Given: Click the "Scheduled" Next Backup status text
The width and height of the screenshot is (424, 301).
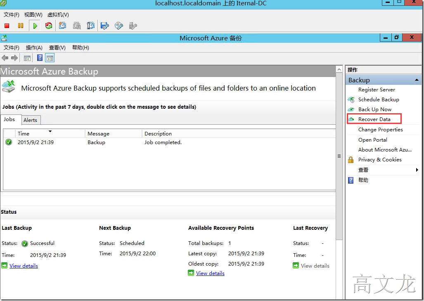Looking at the screenshot, I should [132, 243].
